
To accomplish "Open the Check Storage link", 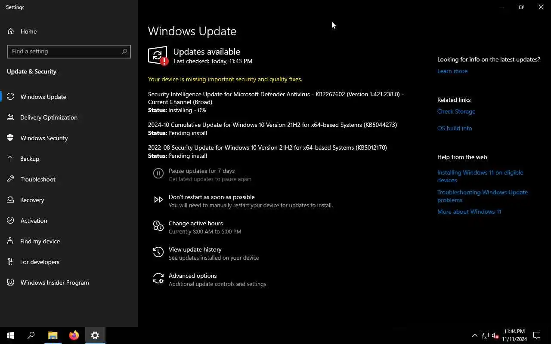I will [x=456, y=111].
